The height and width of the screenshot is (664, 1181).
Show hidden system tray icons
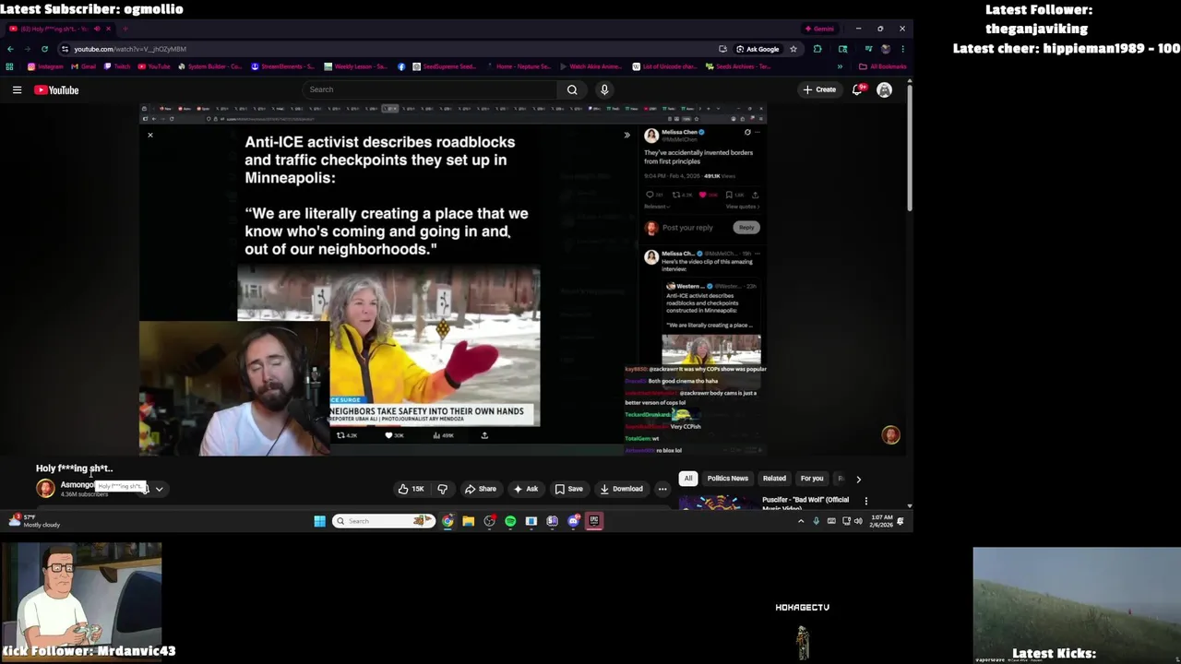[x=800, y=521]
